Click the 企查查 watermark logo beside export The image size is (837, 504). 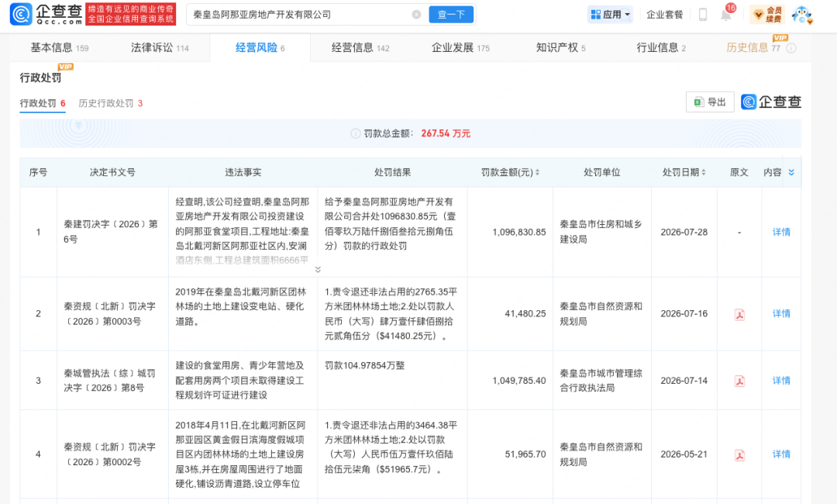coord(771,102)
